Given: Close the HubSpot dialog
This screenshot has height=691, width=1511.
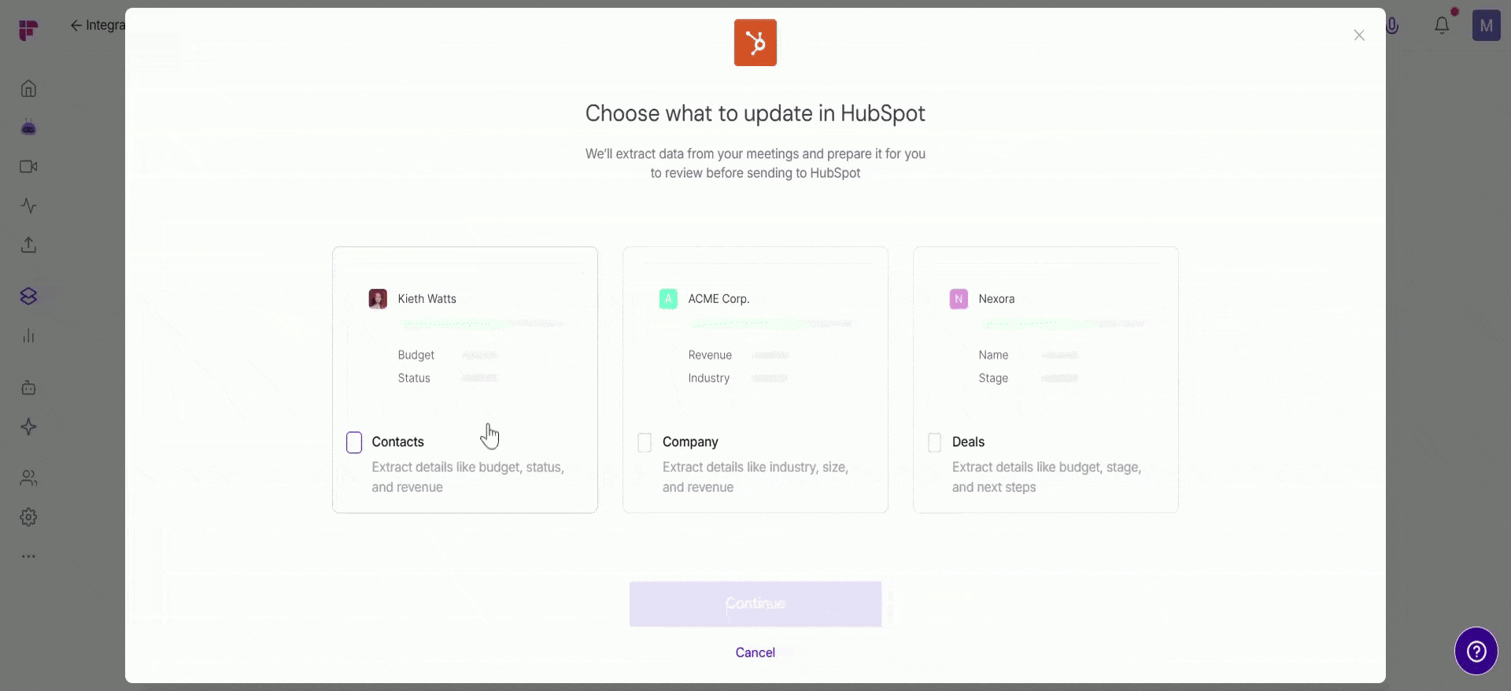Looking at the screenshot, I should click(1359, 35).
